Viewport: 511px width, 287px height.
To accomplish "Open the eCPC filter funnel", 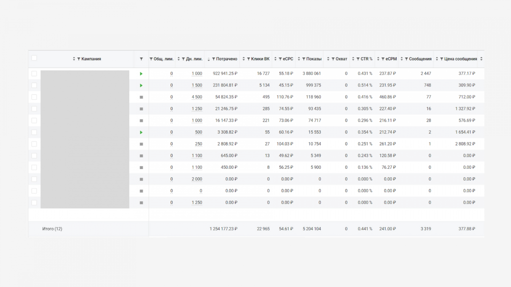I will point(280,59).
